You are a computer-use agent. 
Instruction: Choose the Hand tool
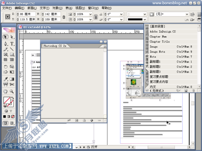point(5,91)
